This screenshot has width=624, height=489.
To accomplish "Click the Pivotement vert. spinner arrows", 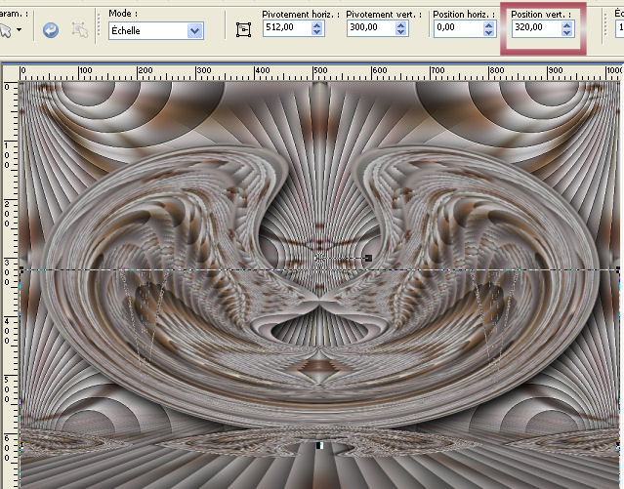I will 400,29.
